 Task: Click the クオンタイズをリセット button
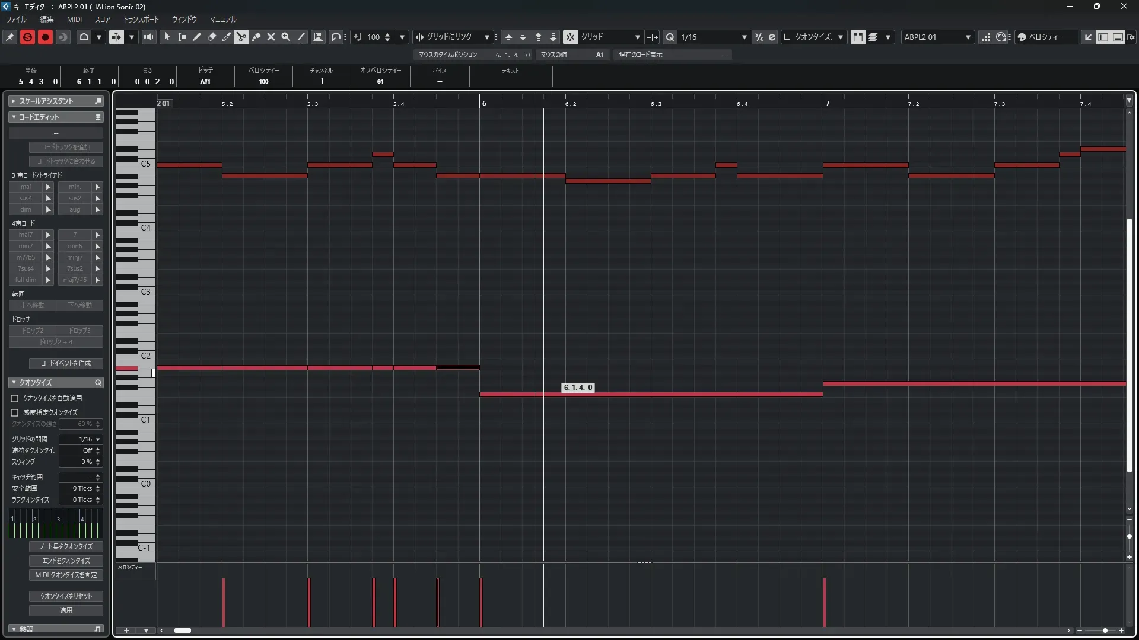(66, 596)
